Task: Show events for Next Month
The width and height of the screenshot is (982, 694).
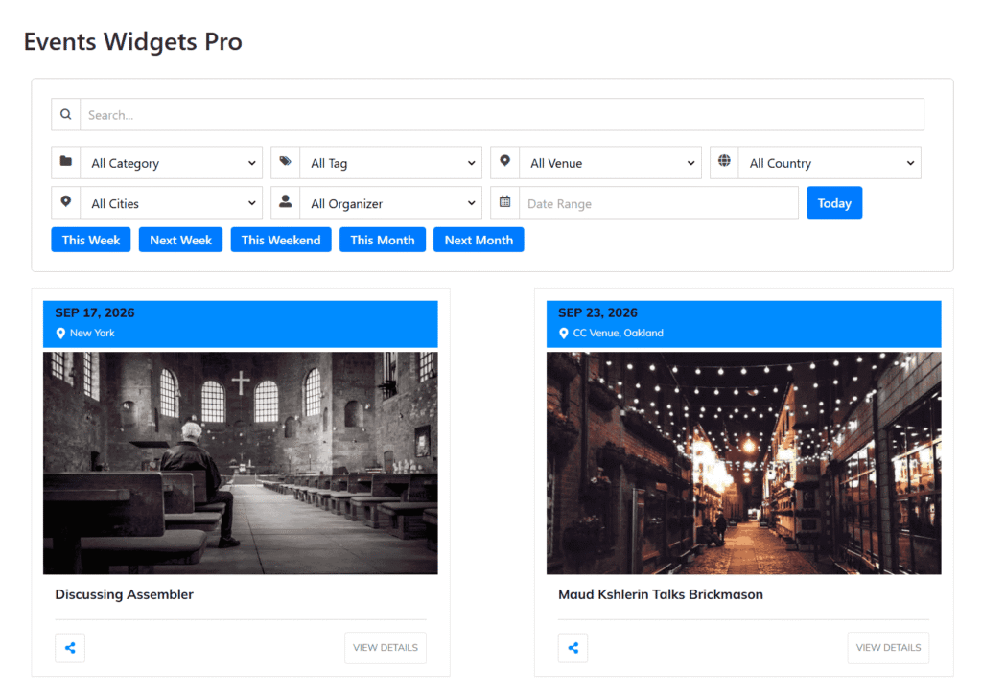Action: 479,240
